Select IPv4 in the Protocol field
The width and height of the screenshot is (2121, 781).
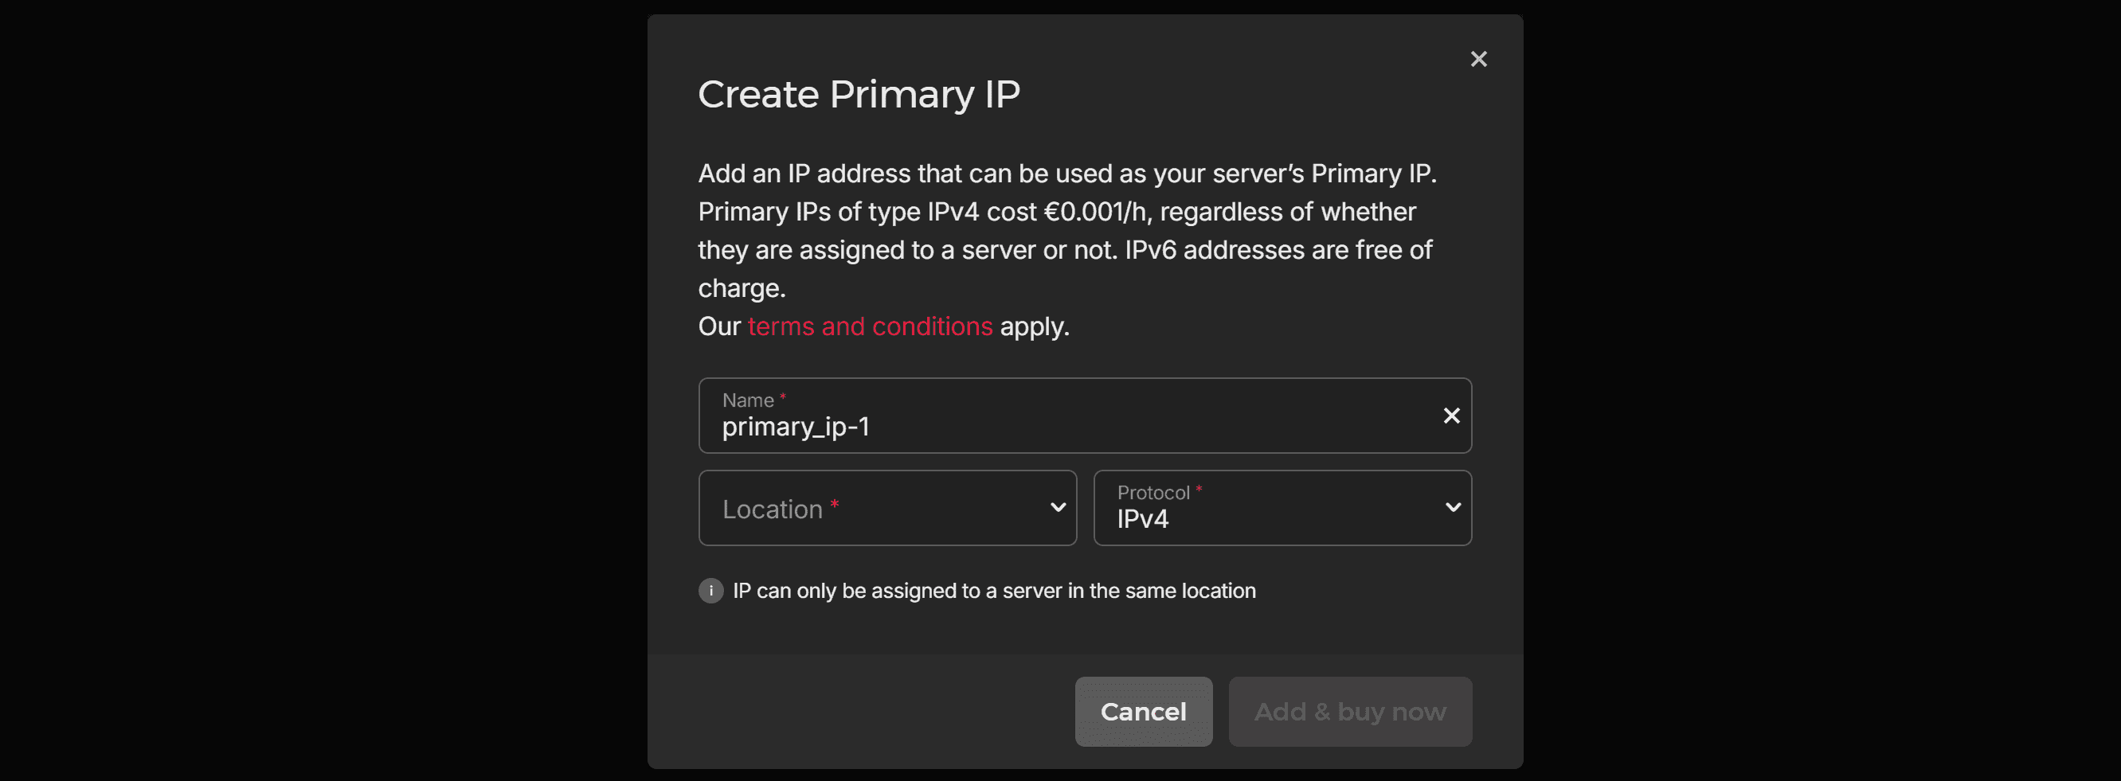coord(1144,518)
